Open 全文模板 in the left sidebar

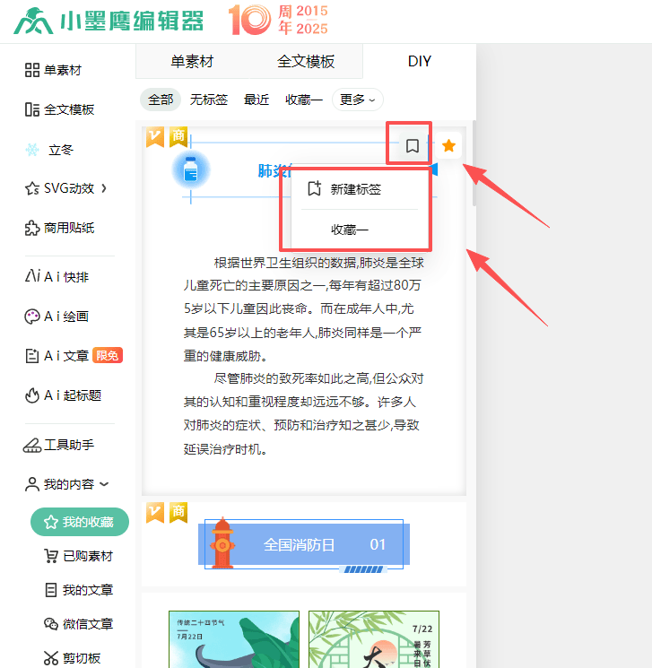pyautogui.click(x=61, y=109)
